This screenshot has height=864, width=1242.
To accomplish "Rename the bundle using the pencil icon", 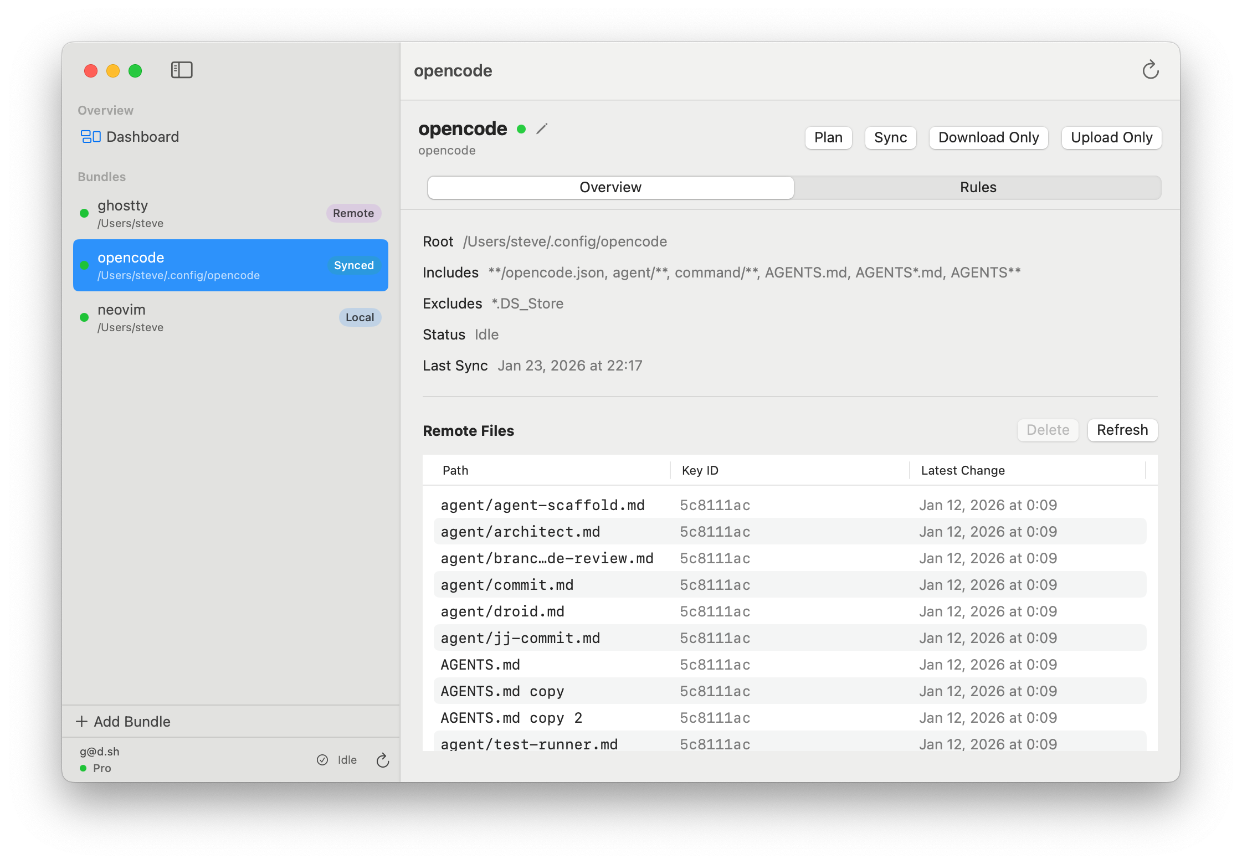I will (542, 128).
